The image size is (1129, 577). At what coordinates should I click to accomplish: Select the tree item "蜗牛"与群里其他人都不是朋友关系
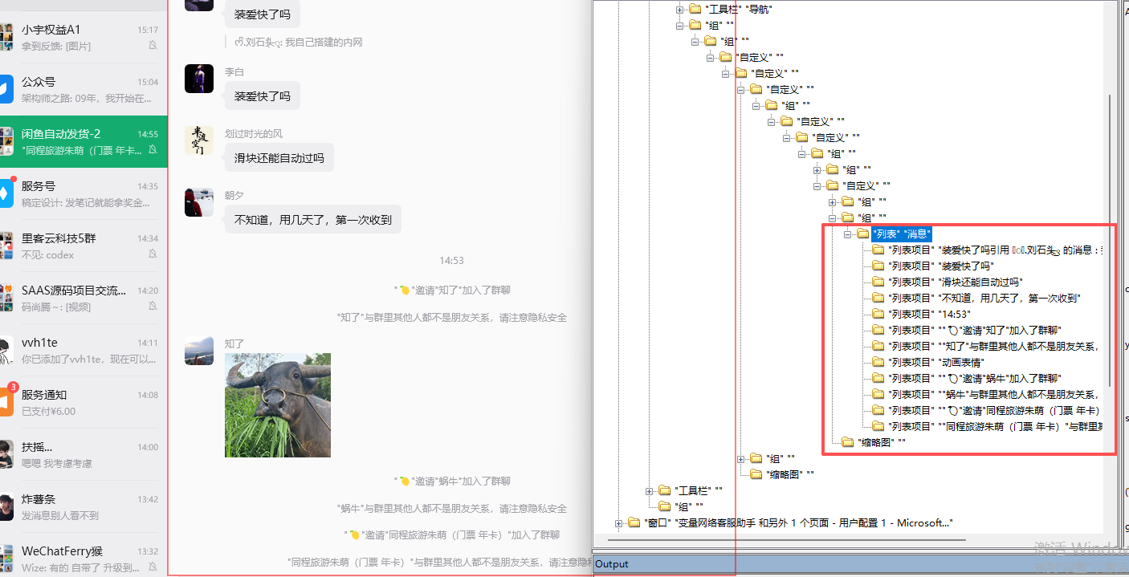coord(993,394)
